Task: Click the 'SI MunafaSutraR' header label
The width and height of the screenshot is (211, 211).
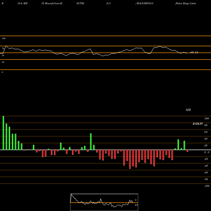Action: tap(52, 3)
